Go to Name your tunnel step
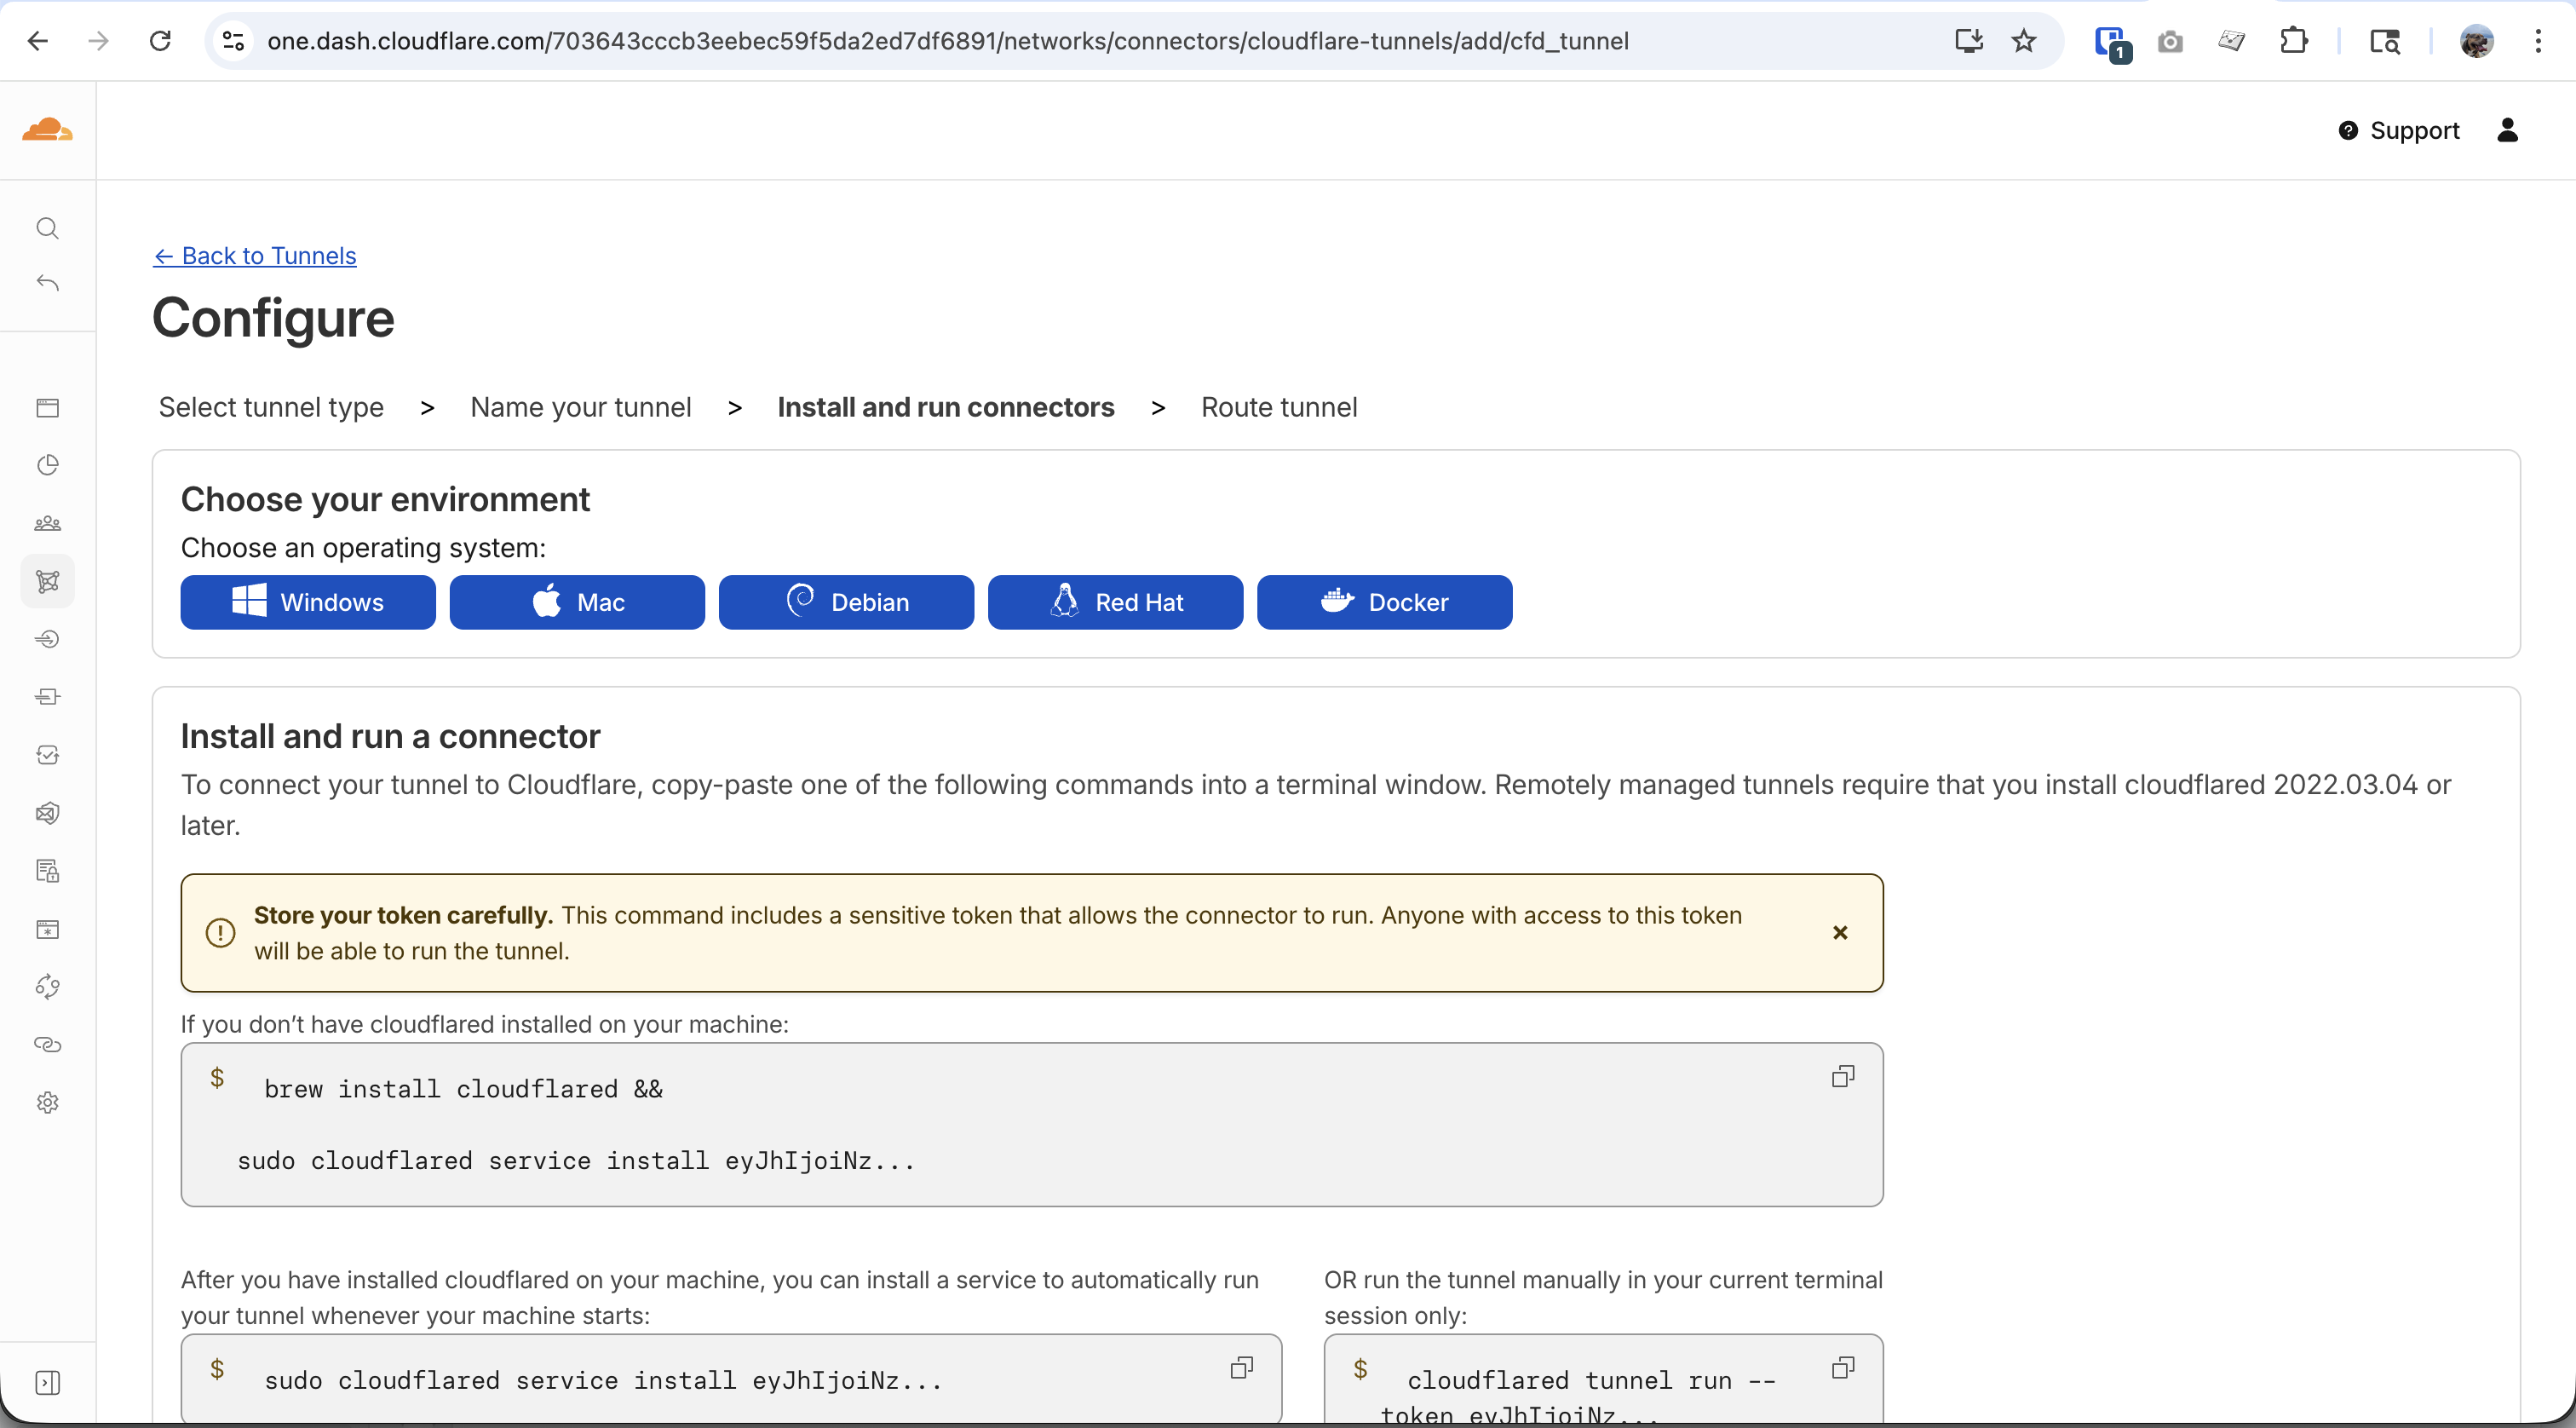The width and height of the screenshot is (2576, 1428). (x=580, y=407)
